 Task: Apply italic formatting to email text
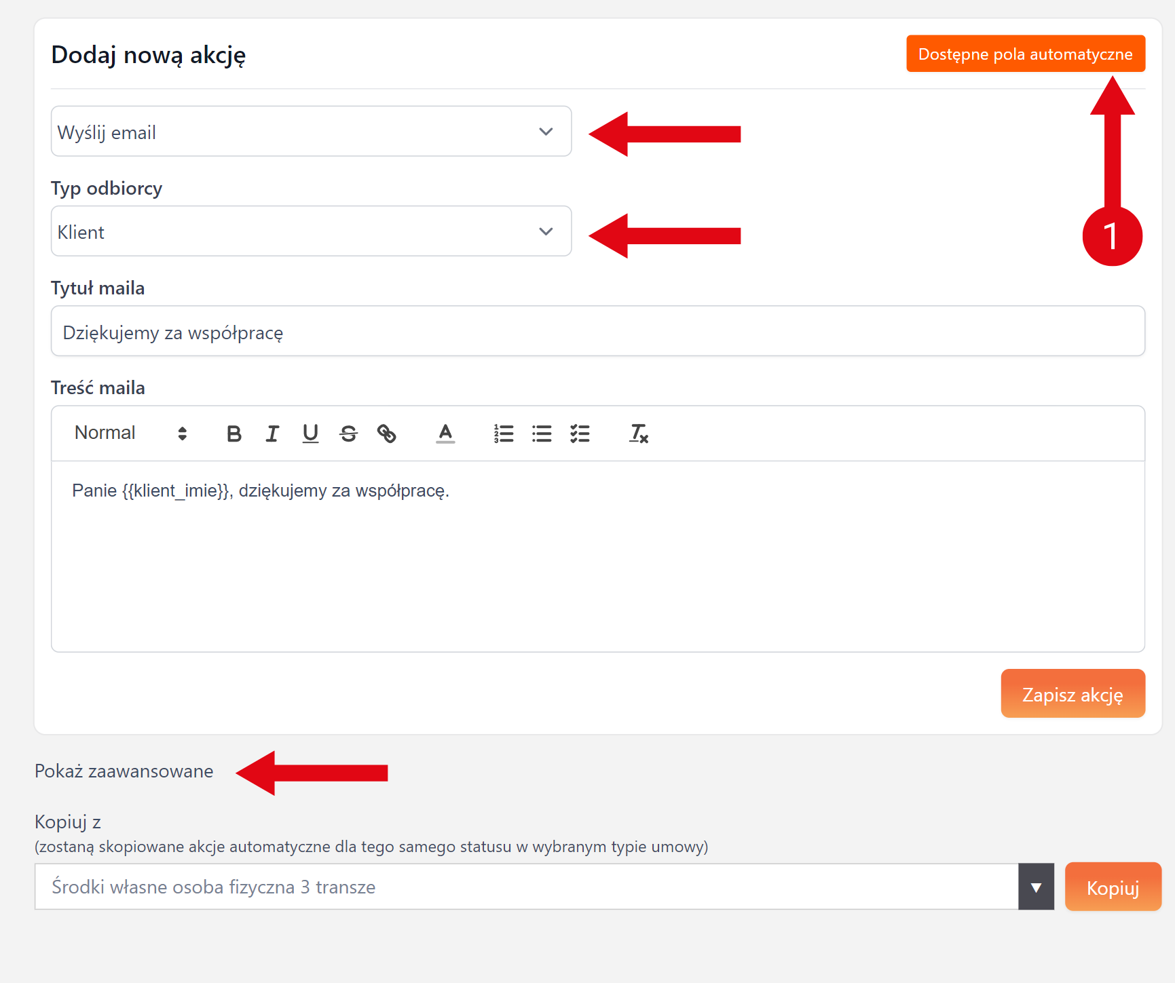pos(272,433)
